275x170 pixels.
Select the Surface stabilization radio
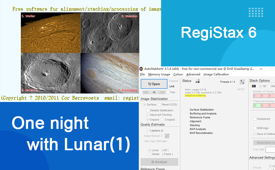[x=144, y=105]
